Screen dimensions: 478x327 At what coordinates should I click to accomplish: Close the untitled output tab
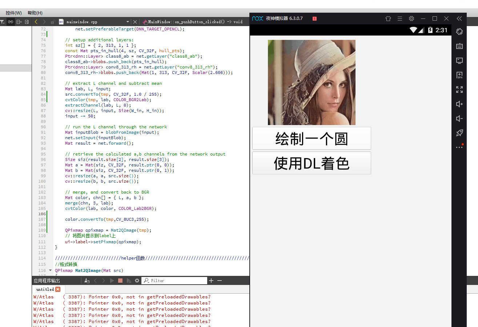click(x=57, y=289)
